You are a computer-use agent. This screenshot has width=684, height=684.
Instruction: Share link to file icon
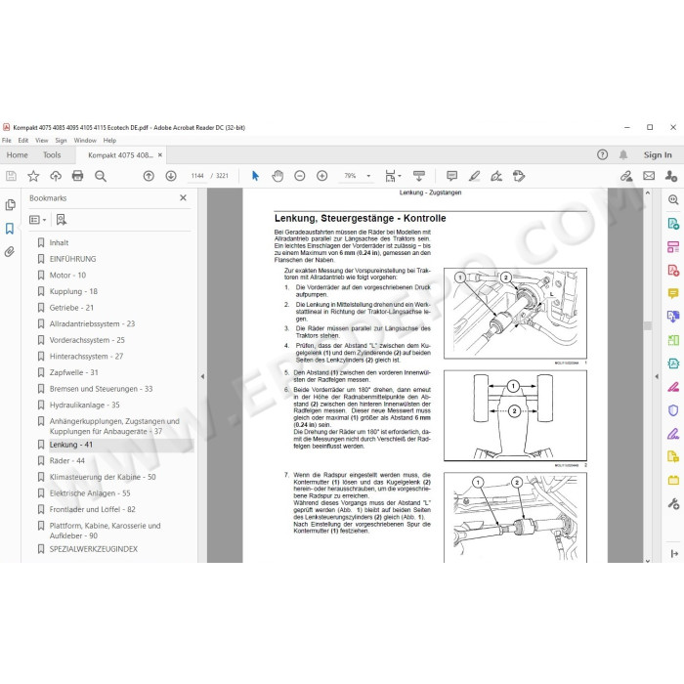point(626,176)
